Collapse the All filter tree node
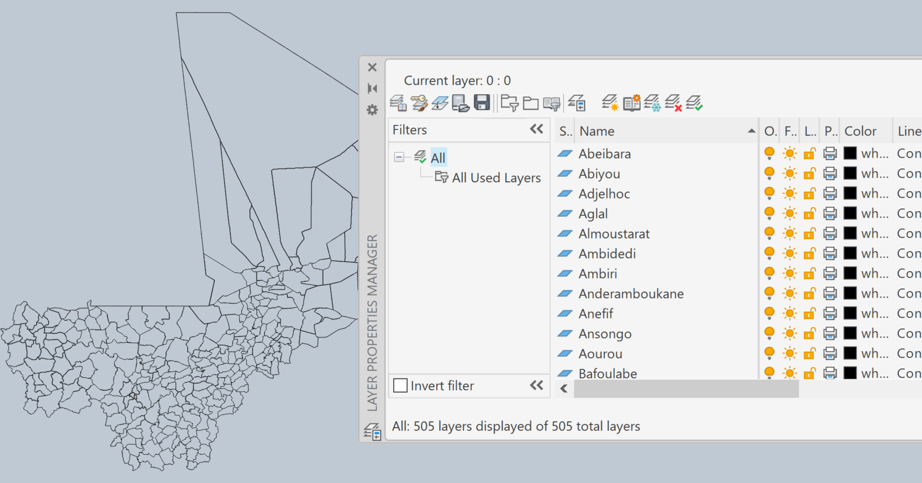The height and width of the screenshot is (483, 922). [399, 158]
